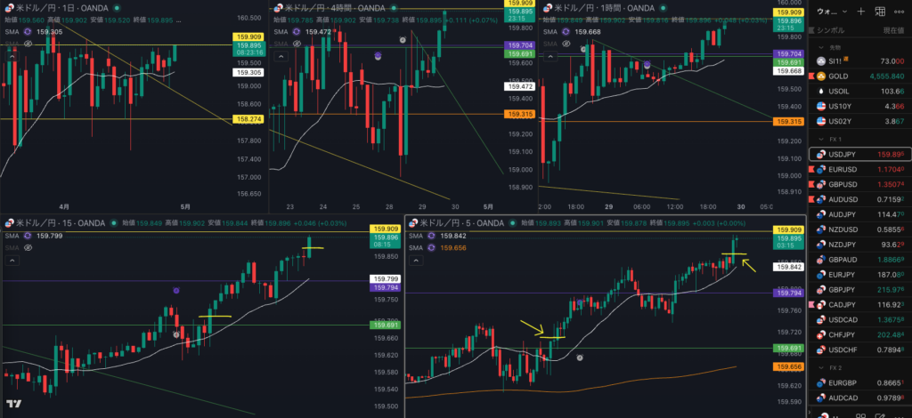Viewport: 912px width, 418px height.
Task: Open the watchlist advanced view grid icon
Action: tap(882, 12)
